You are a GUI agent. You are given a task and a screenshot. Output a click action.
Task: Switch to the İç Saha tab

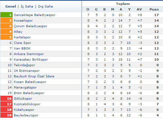[27, 7]
